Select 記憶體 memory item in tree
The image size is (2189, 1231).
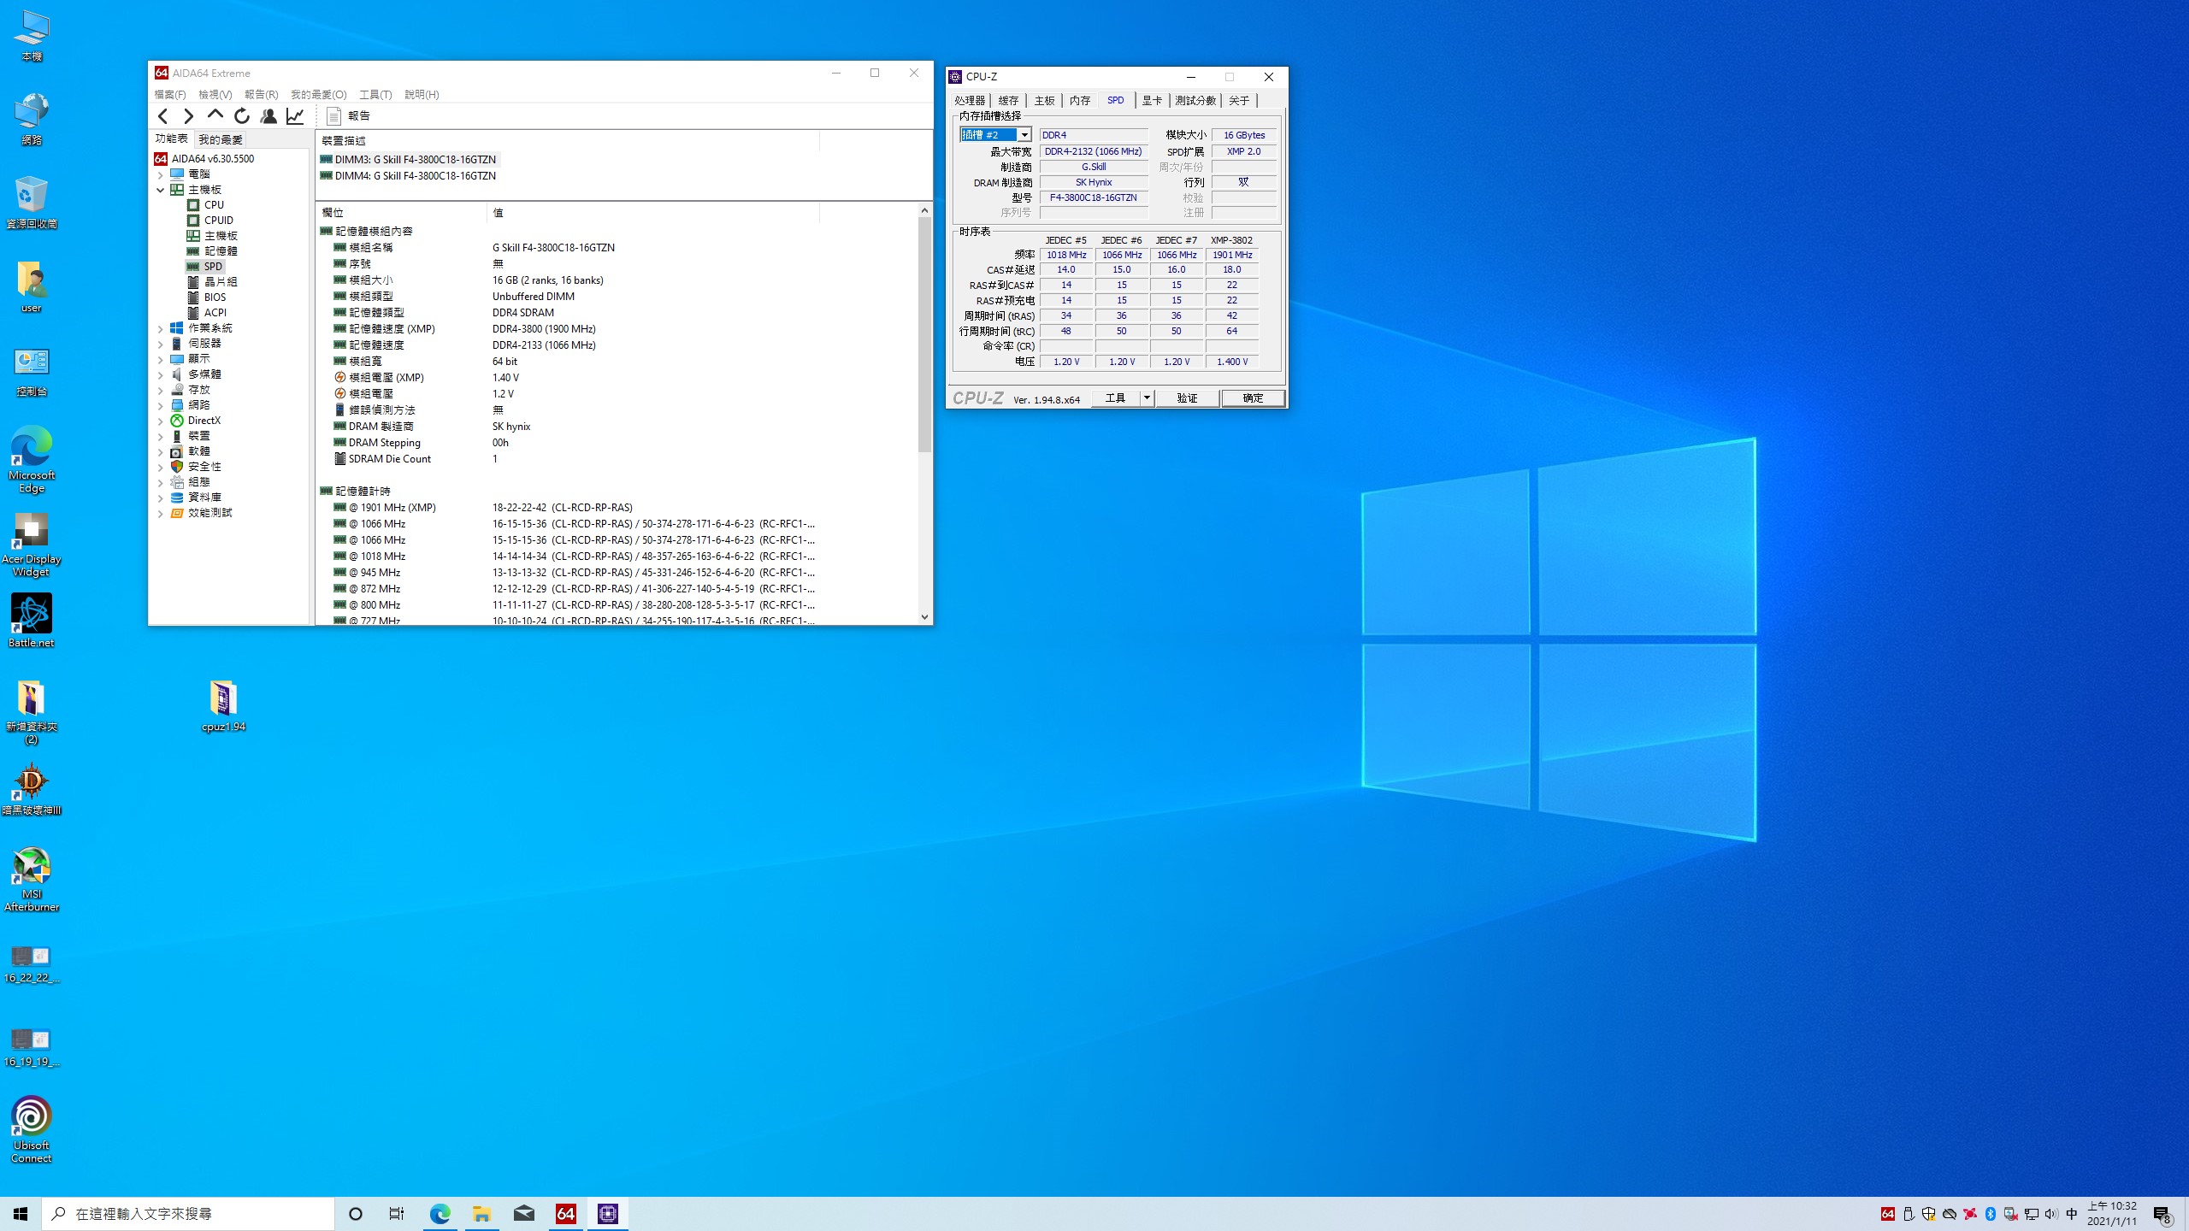[x=221, y=251]
